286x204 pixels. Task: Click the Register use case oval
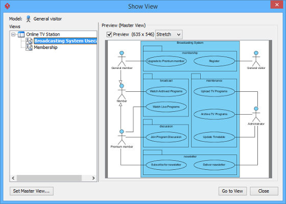[214, 61]
